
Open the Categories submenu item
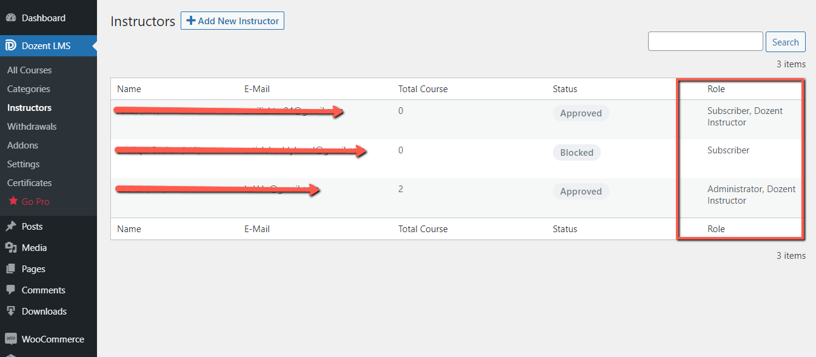tap(28, 89)
